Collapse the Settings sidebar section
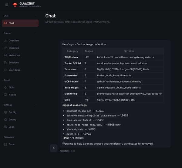182x168 pixels. point(36,105)
